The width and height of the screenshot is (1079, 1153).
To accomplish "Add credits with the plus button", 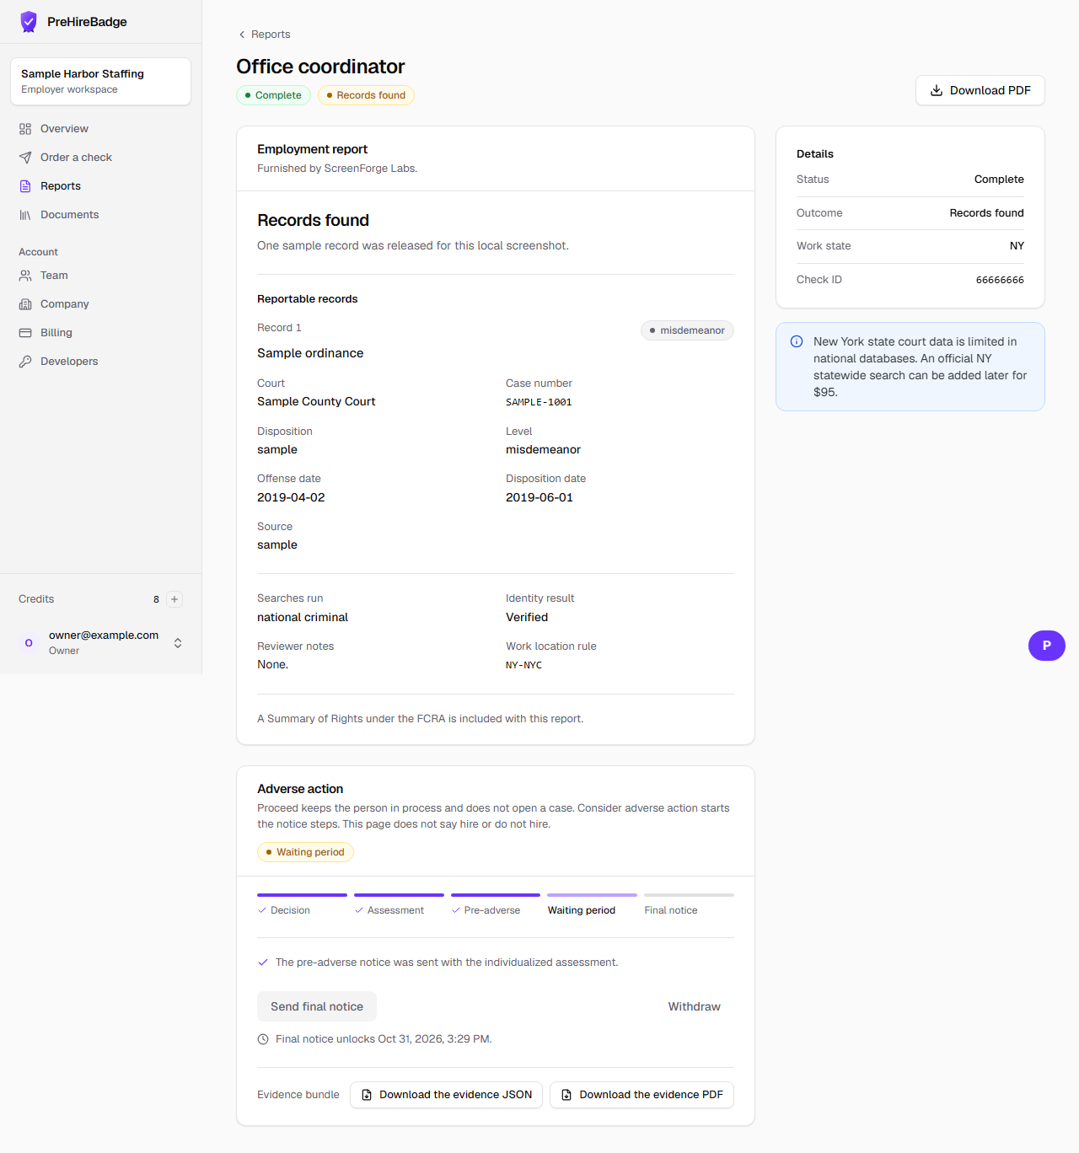I will click(x=174, y=599).
